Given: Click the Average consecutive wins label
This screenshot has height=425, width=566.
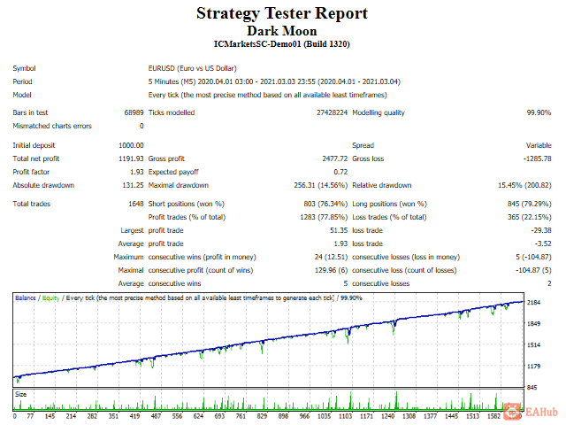Looking at the screenshot, I should click(x=159, y=283).
